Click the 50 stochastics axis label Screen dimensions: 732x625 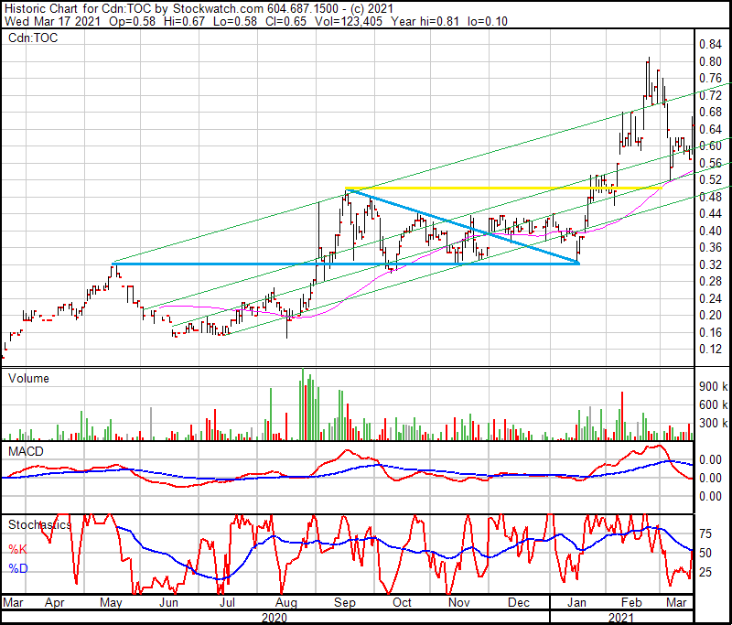[705, 553]
